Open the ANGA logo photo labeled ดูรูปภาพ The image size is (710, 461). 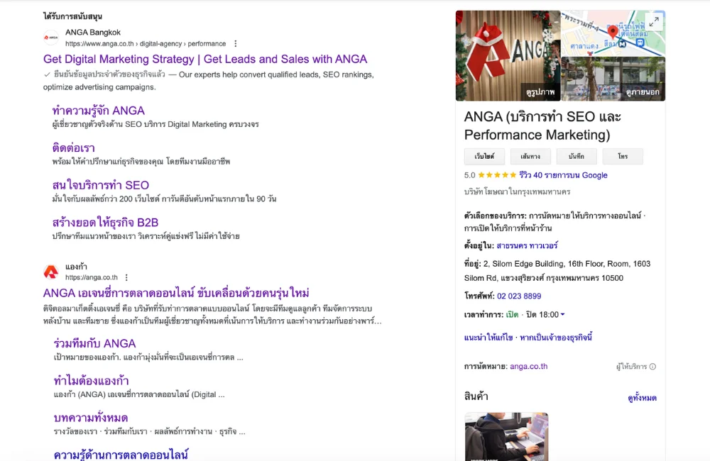tap(508, 55)
